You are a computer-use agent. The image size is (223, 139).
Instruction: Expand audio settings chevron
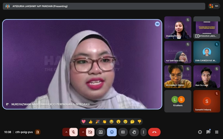pyautogui.click(x=66, y=132)
